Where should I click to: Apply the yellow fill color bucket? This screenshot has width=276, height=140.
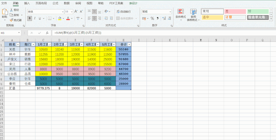pos(60,18)
